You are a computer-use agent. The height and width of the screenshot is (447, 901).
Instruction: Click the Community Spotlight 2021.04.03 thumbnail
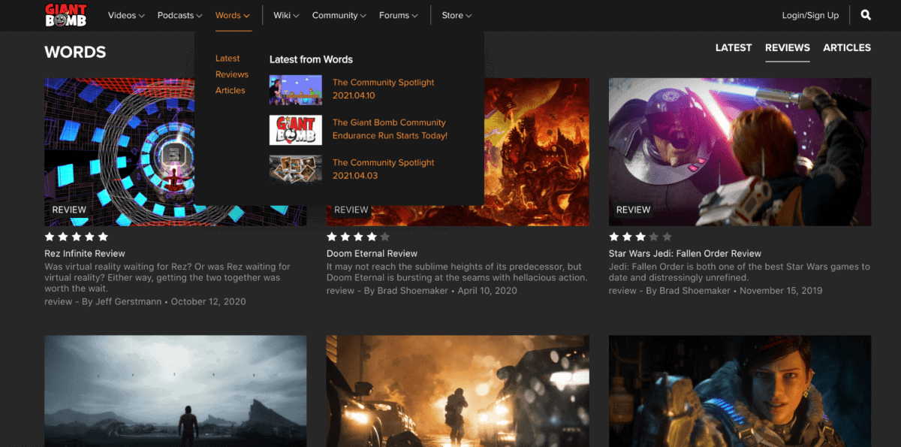(x=295, y=168)
